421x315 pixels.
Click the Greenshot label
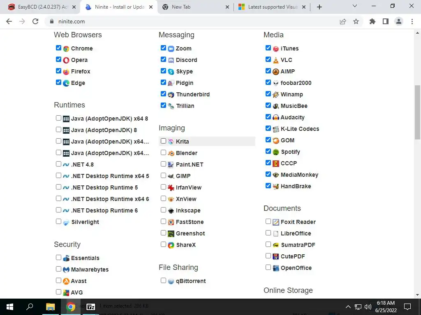(190, 233)
